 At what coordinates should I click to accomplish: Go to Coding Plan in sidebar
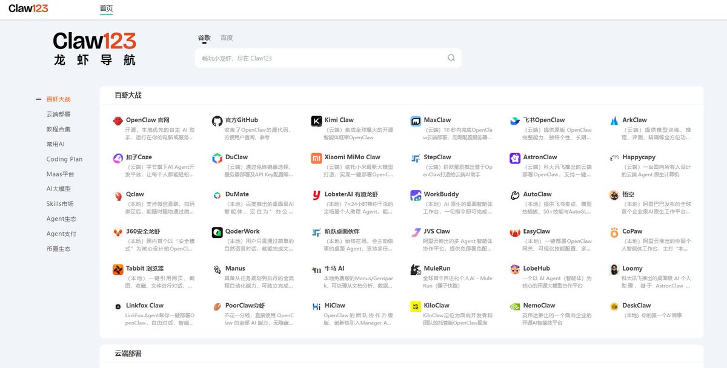tap(64, 159)
